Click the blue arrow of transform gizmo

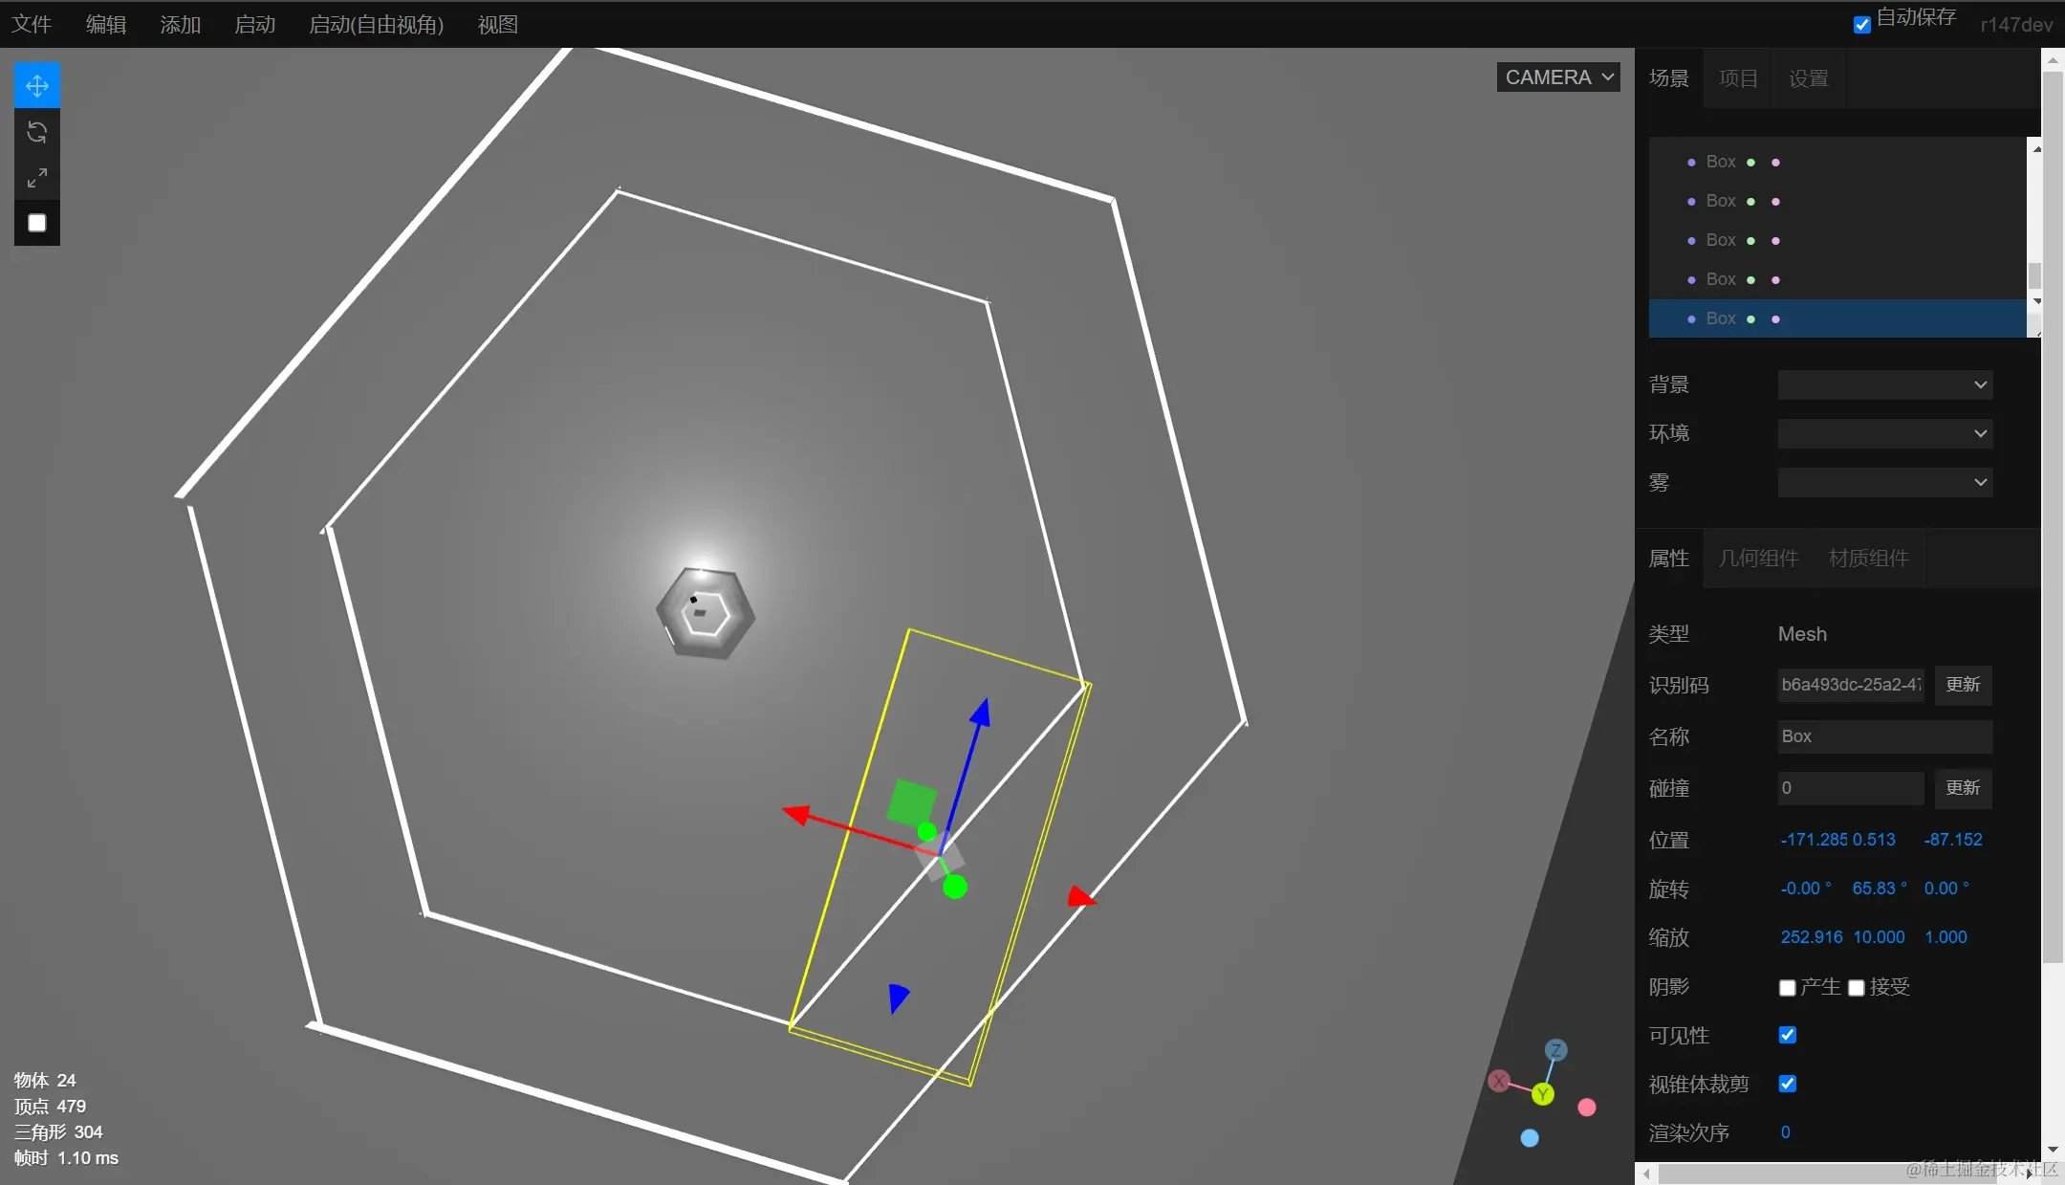980,713
